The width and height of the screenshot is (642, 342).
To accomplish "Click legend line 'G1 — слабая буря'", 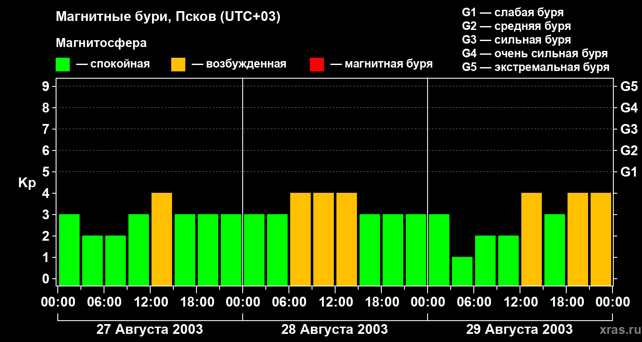I will coord(513,12).
